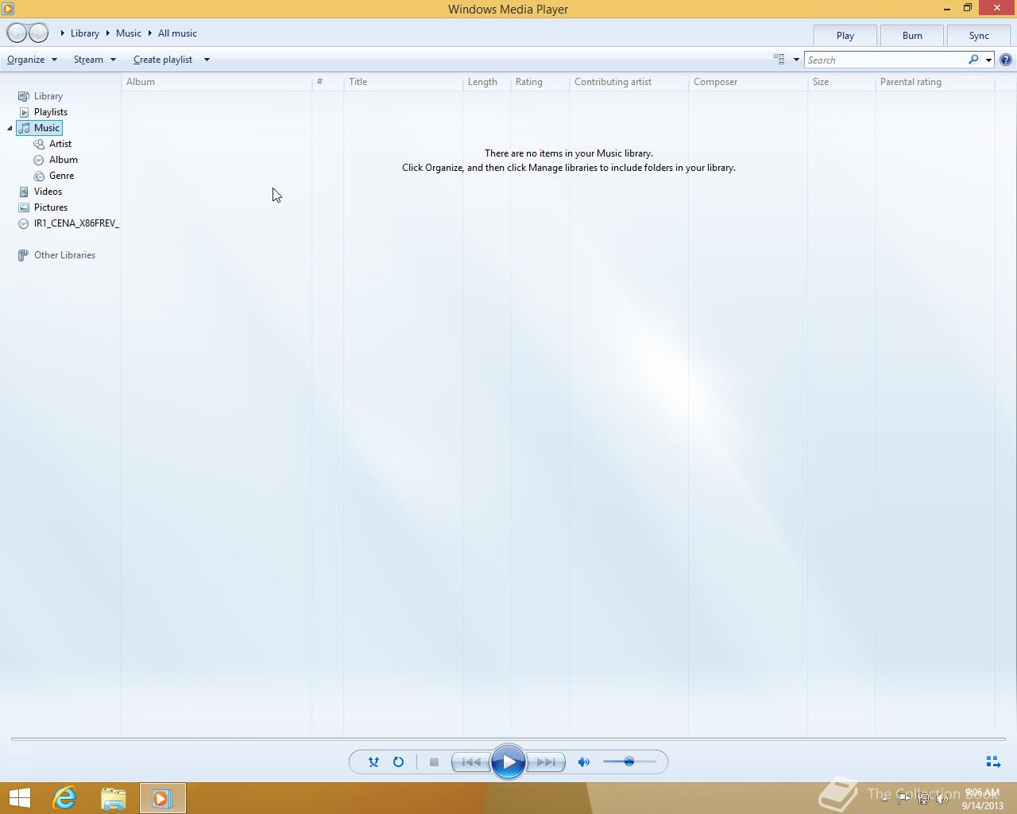The image size is (1017, 814).
Task: Stop playback with the Stop button
Action: [x=434, y=762]
